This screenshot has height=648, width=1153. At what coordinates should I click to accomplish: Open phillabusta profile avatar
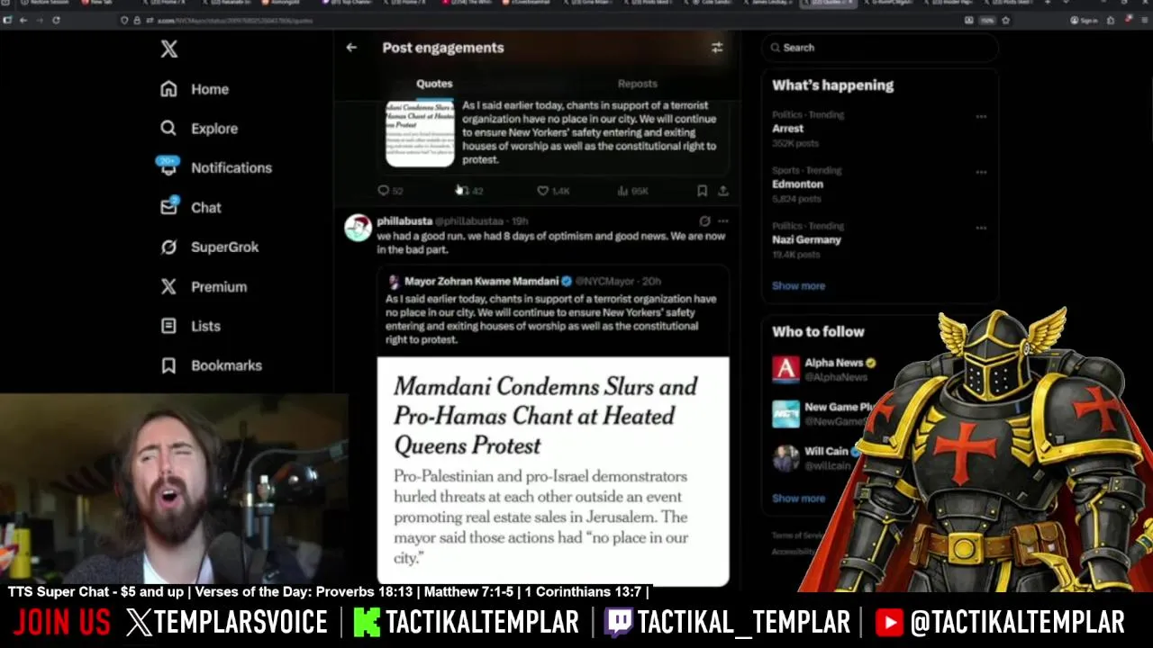pyautogui.click(x=358, y=229)
